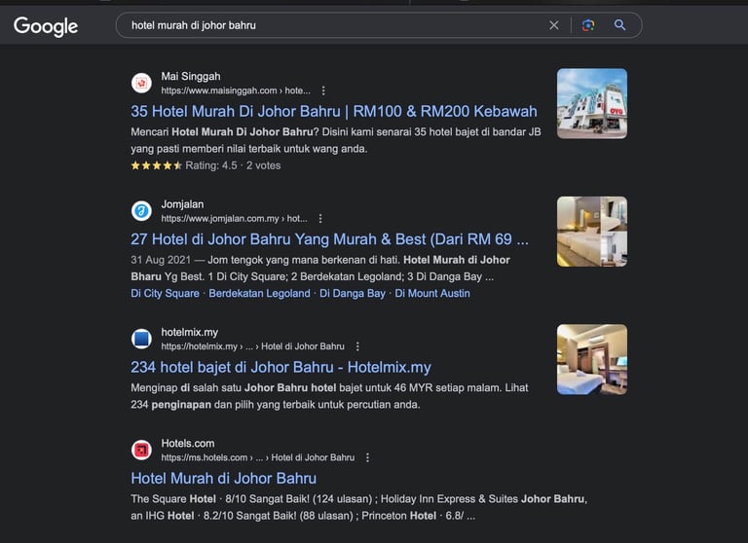The height and width of the screenshot is (543, 748).
Task: Click the maisinggah.com URL text
Action: tap(236, 90)
